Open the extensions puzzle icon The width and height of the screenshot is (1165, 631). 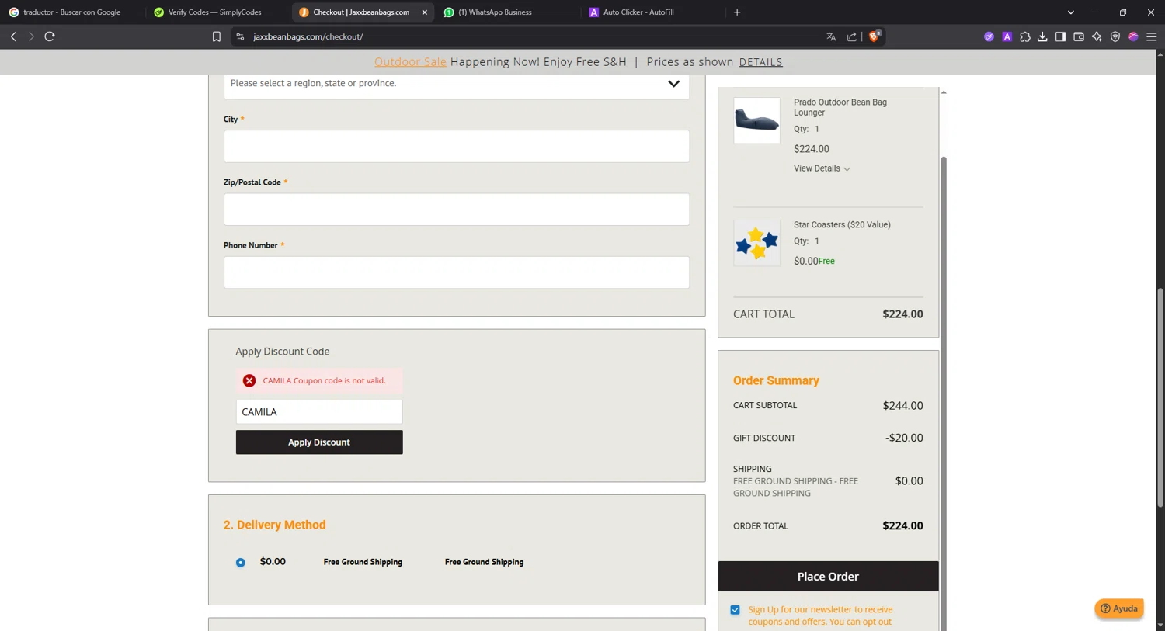click(1025, 36)
